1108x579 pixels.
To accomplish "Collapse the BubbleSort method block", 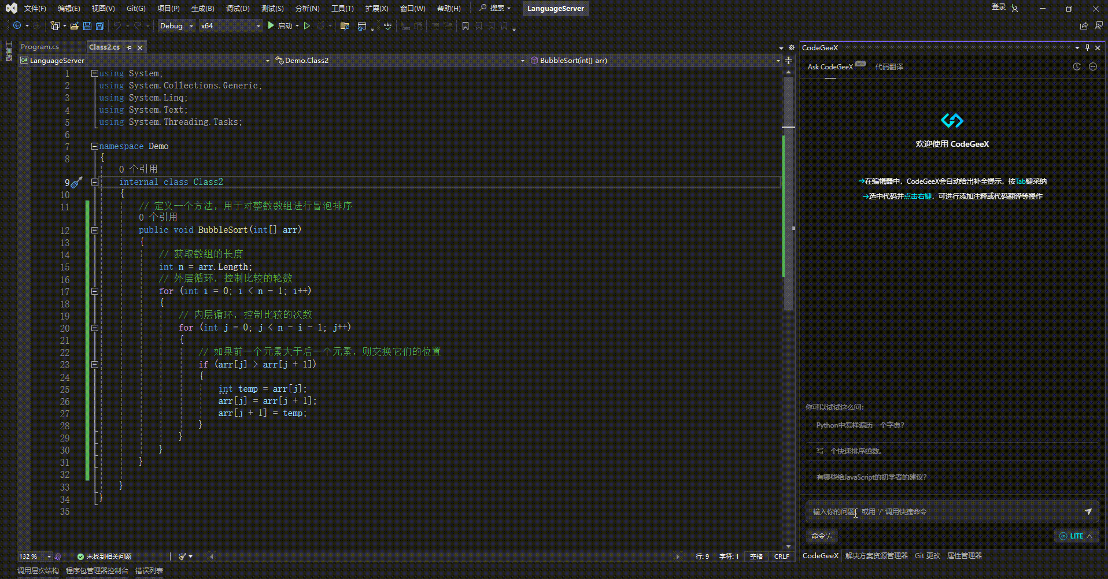I will pyautogui.click(x=94, y=230).
